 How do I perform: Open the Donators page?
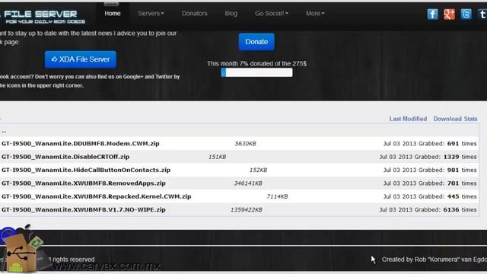[x=195, y=14]
